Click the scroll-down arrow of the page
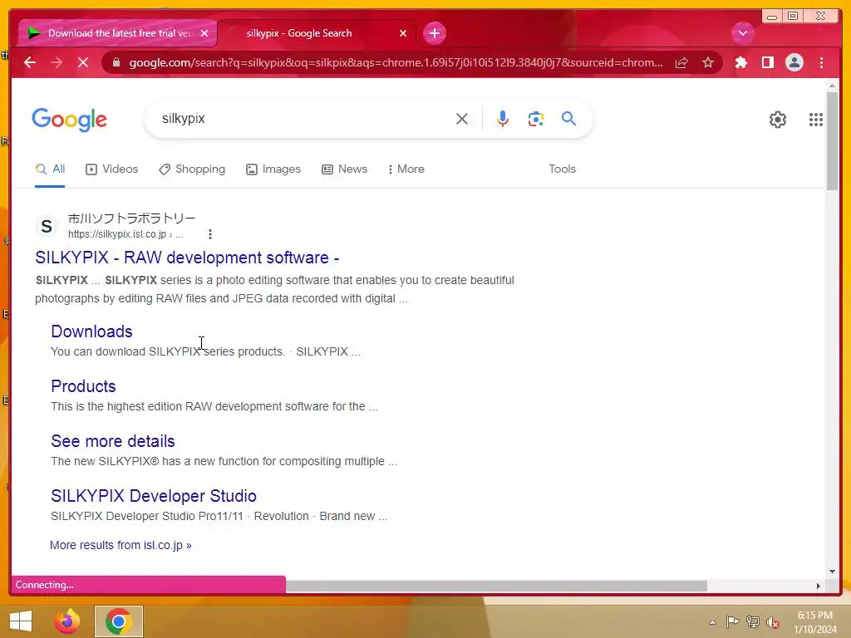The height and width of the screenshot is (638, 851). click(832, 572)
